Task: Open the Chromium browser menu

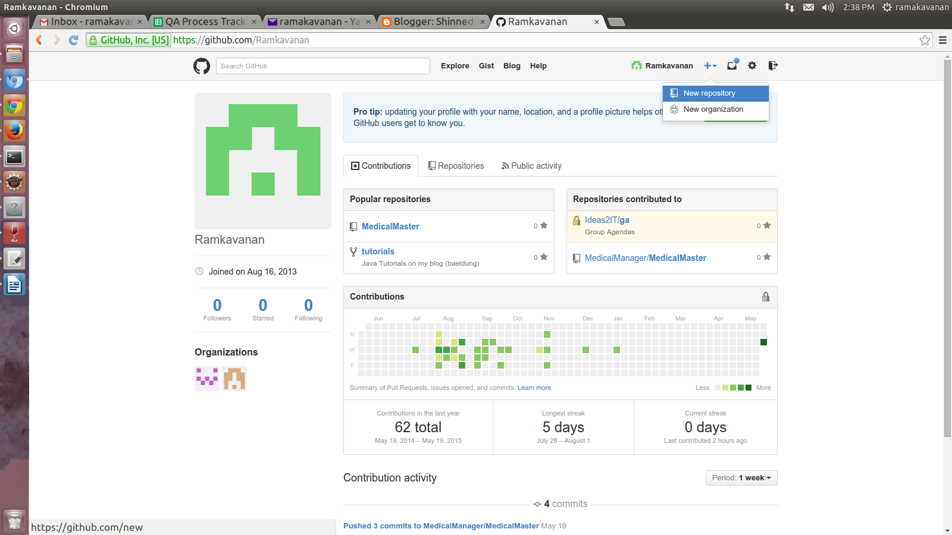Action: tap(942, 40)
